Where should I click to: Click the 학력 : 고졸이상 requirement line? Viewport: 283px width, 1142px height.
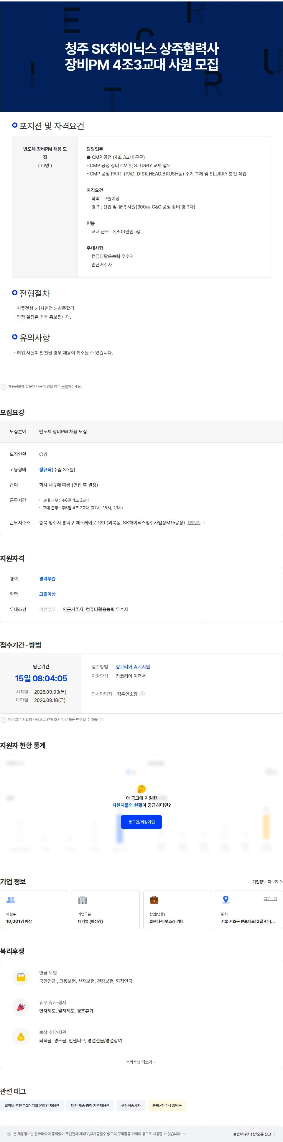tap(105, 198)
